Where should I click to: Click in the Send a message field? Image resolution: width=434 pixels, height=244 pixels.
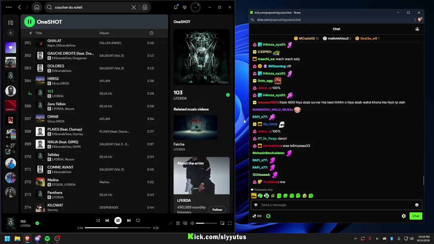336,205
